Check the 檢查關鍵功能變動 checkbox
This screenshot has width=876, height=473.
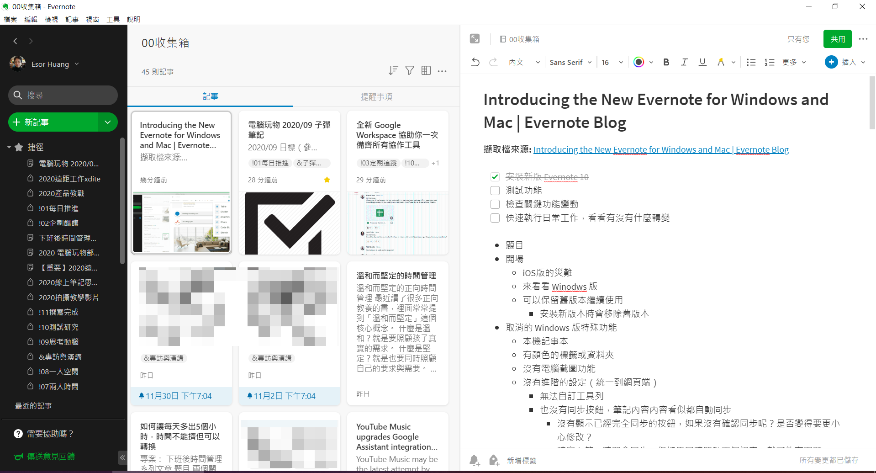pyautogui.click(x=495, y=204)
